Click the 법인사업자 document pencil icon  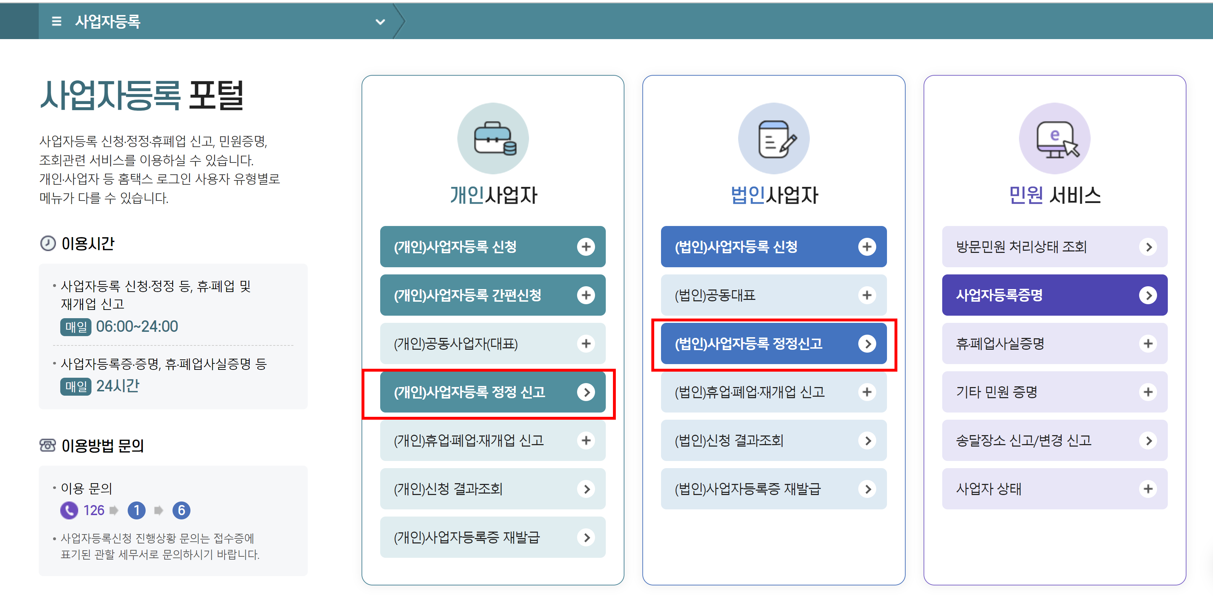[x=774, y=138]
